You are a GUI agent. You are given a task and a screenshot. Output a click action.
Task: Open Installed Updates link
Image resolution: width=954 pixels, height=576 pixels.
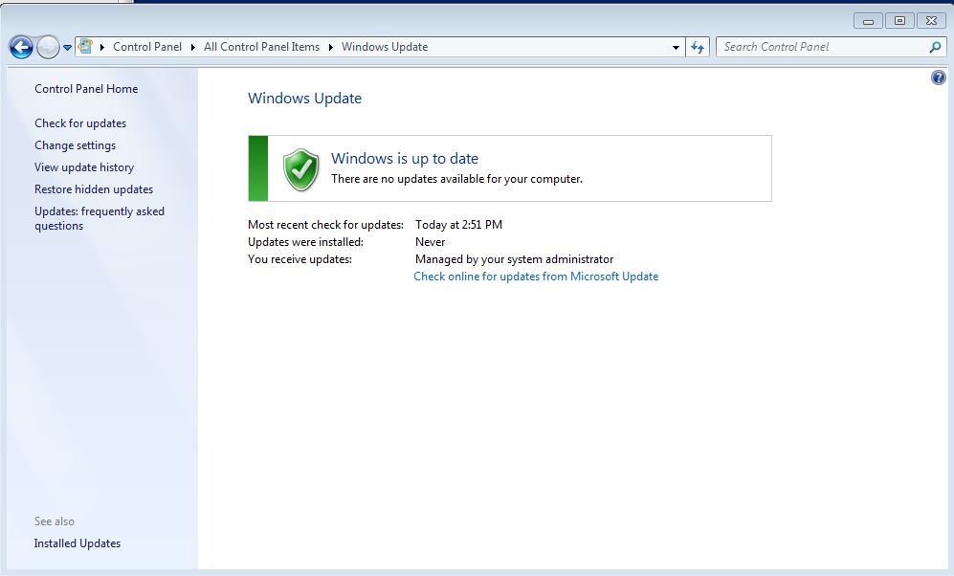pos(78,543)
